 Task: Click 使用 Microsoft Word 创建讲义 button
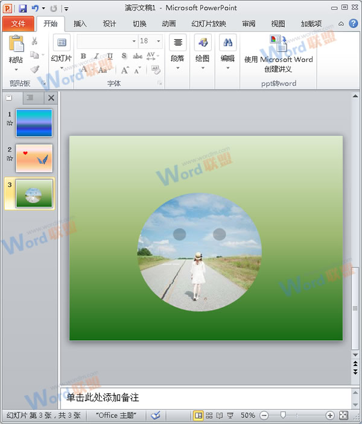click(x=279, y=54)
